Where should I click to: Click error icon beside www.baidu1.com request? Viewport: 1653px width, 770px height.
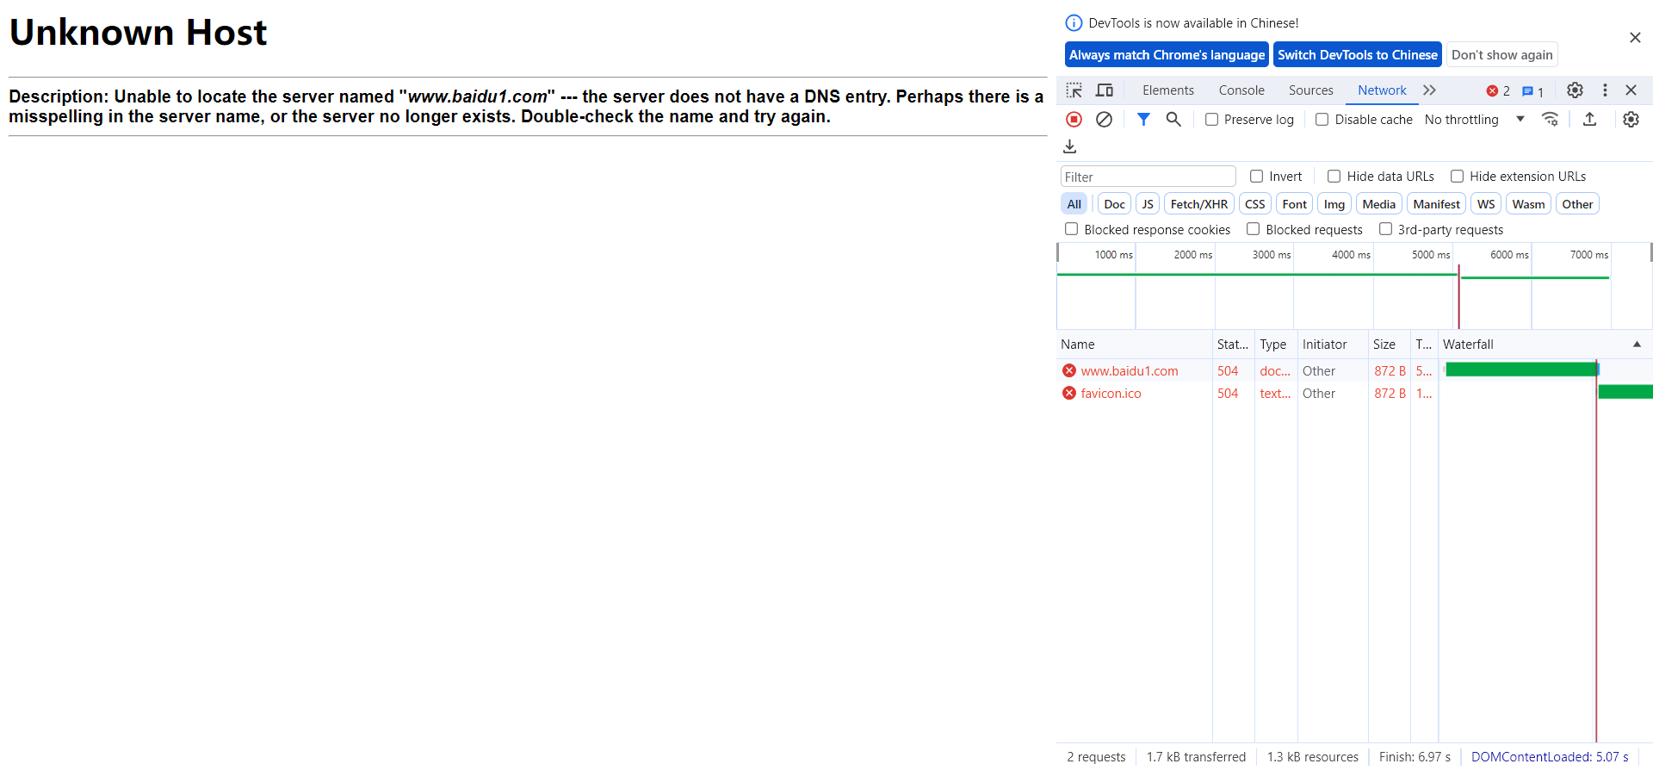click(1069, 371)
